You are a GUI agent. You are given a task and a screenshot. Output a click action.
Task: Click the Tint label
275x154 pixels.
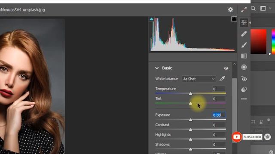[158, 98]
